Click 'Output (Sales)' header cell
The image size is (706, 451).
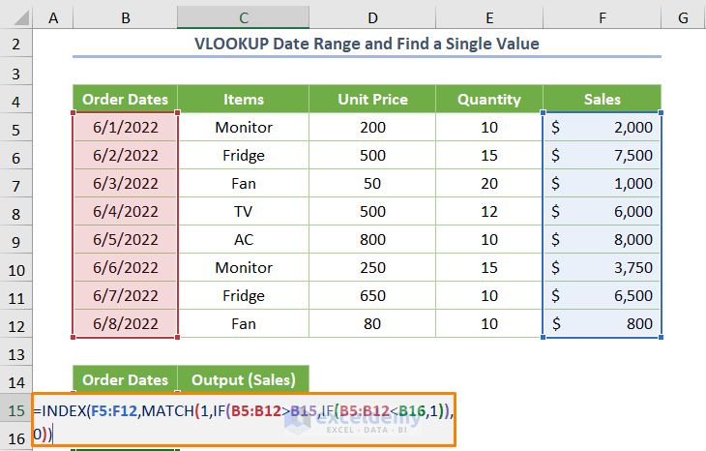click(243, 379)
